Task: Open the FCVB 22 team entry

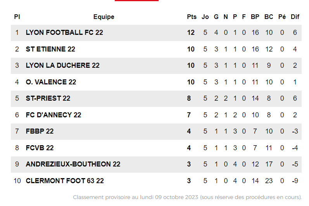Action: pos(40,148)
